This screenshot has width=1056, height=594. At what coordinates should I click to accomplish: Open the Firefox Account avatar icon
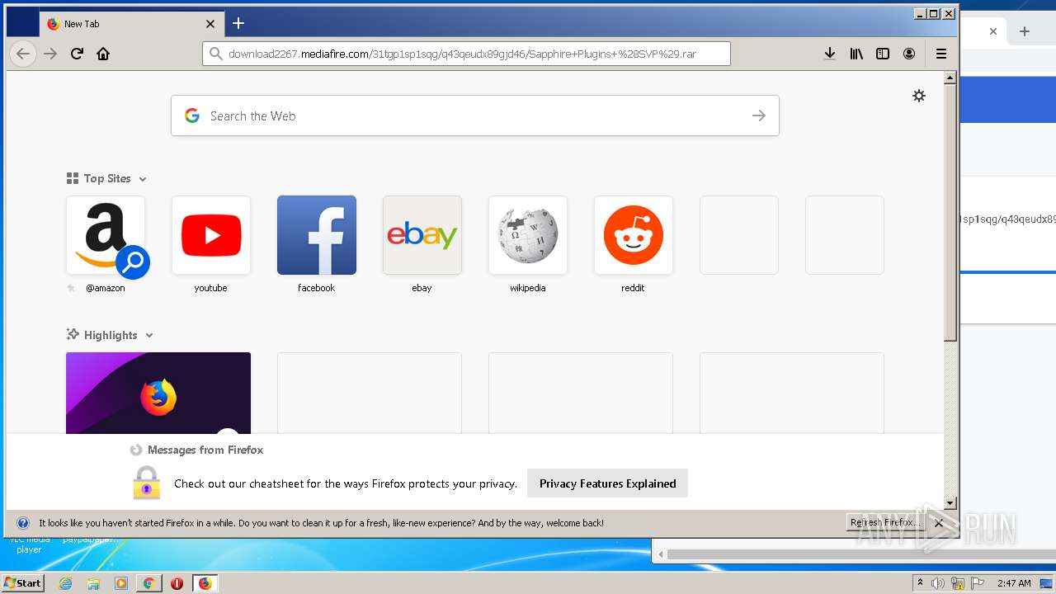click(x=909, y=54)
